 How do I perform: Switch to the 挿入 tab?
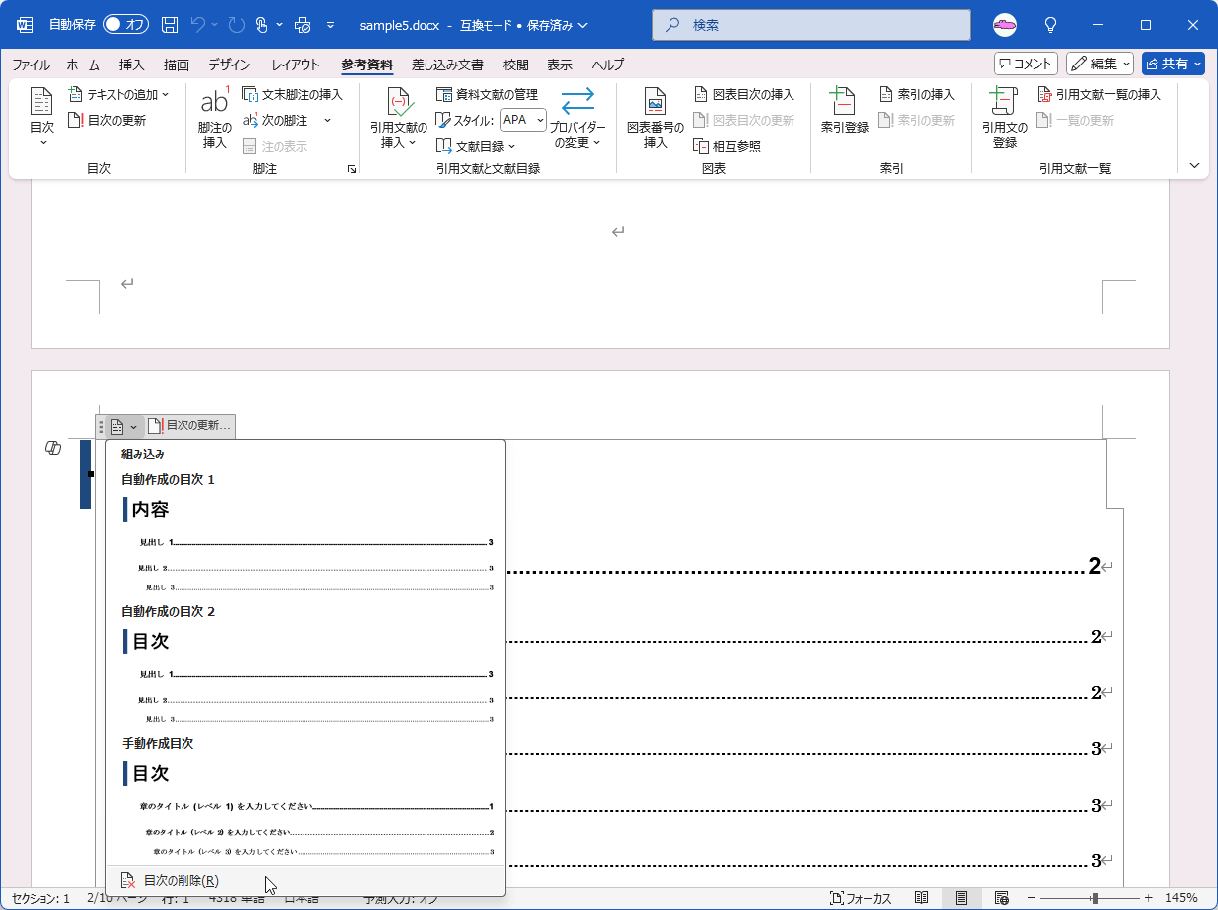(x=131, y=65)
